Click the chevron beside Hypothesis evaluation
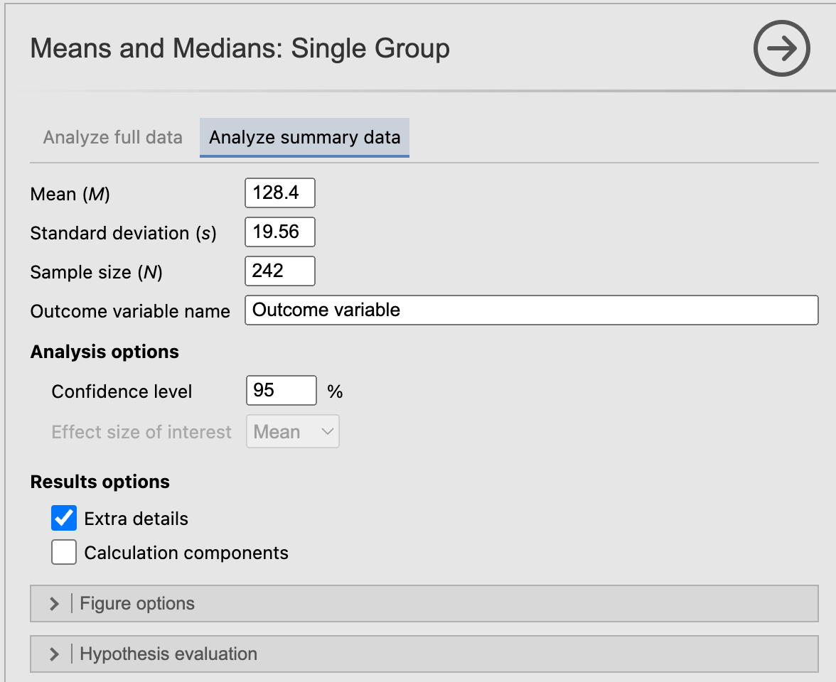Screen dimensions: 836x682 (x=54, y=654)
